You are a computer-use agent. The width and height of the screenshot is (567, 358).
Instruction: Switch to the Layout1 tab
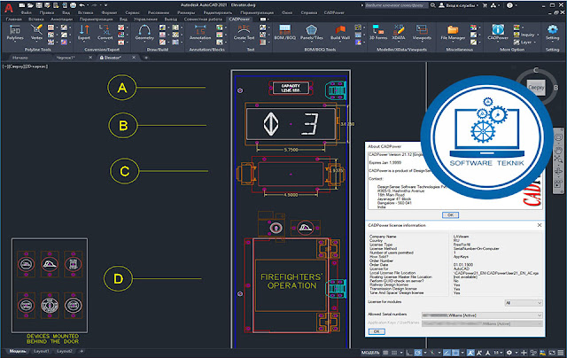(x=41, y=351)
